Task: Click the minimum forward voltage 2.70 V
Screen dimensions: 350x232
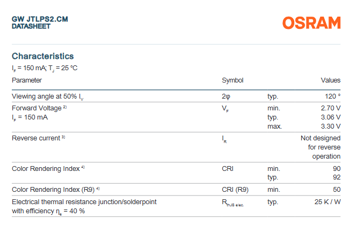Action: coord(331,108)
